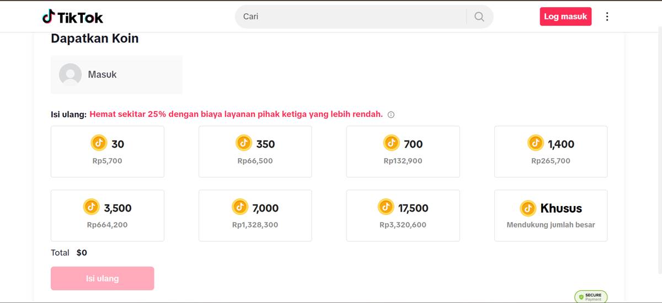The width and height of the screenshot is (662, 303).
Task: Open the Khusus custom amount option
Action: [551, 215]
